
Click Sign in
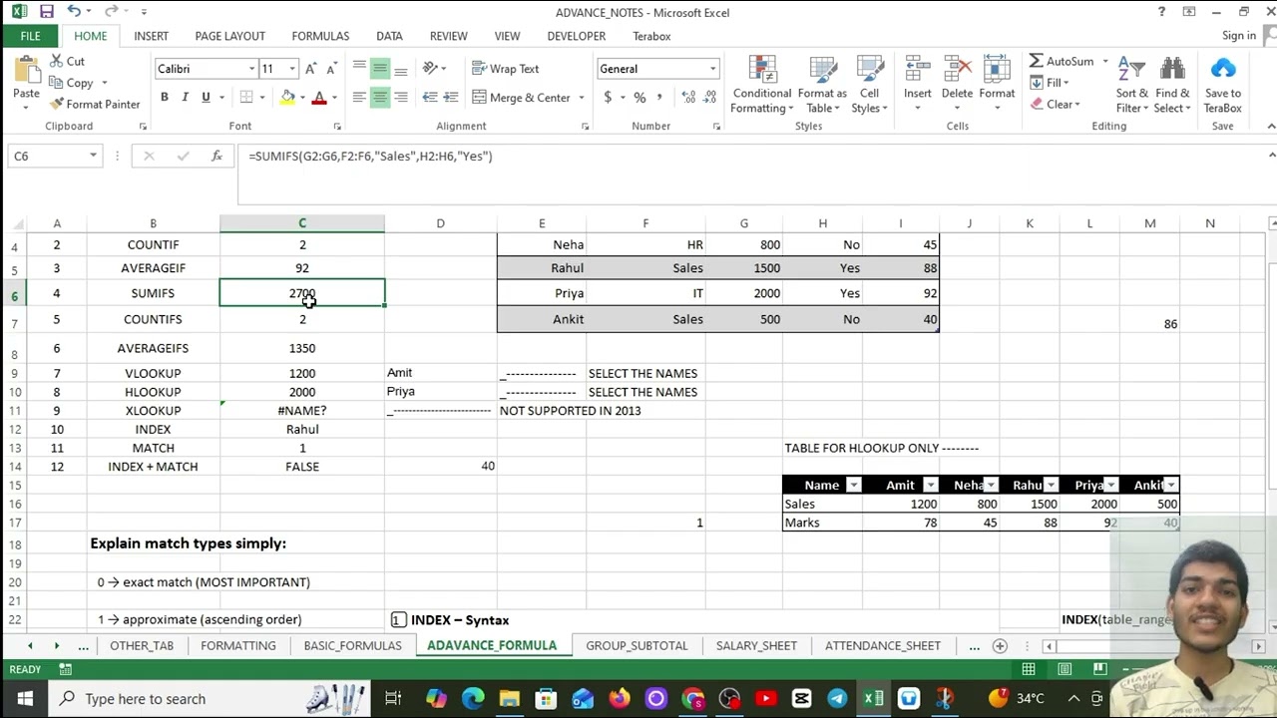coord(1238,36)
